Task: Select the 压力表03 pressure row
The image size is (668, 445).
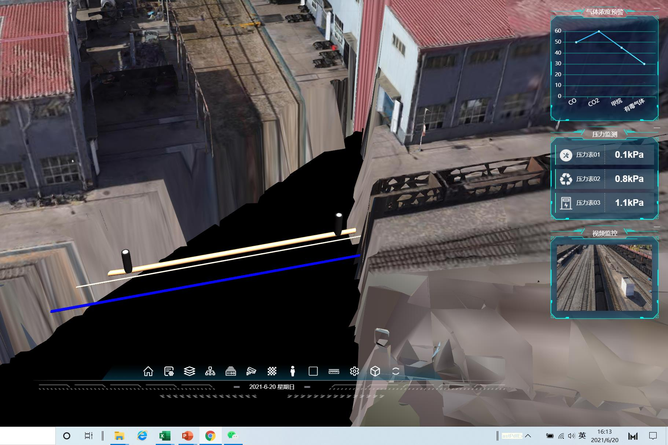Action: (605, 203)
